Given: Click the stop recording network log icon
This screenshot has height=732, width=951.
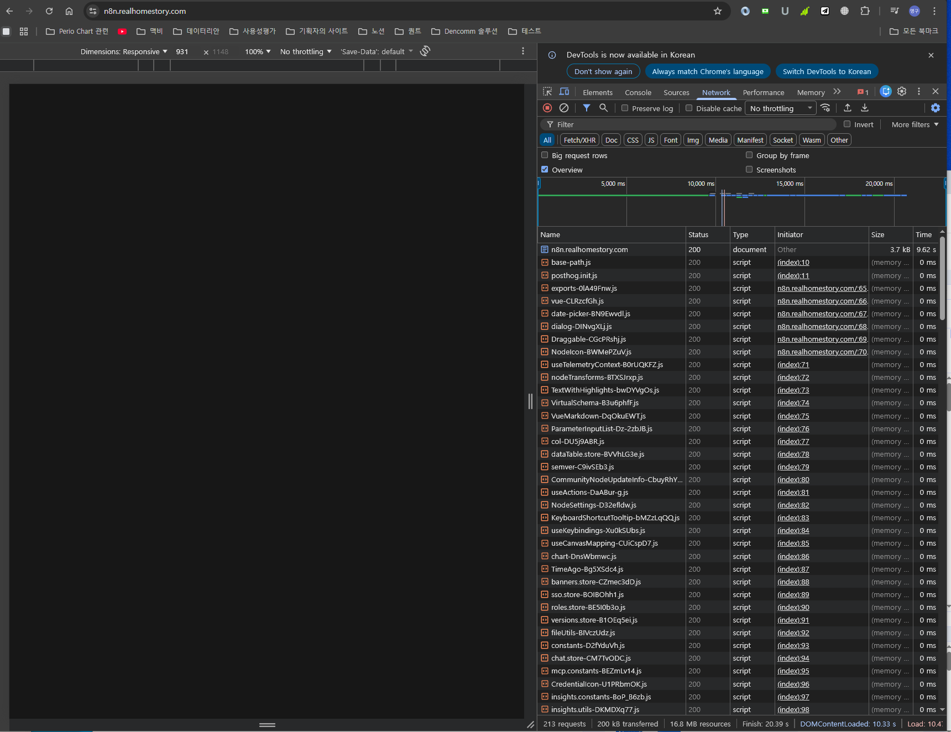Looking at the screenshot, I should click(x=547, y=108).
